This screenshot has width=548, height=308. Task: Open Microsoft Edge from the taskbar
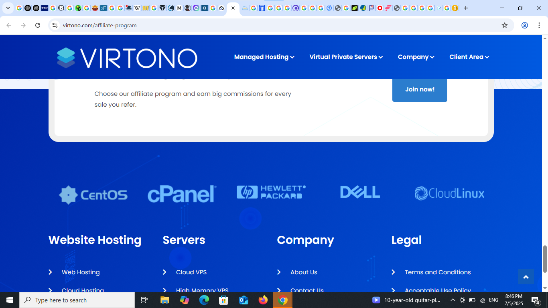pos(204,300)
